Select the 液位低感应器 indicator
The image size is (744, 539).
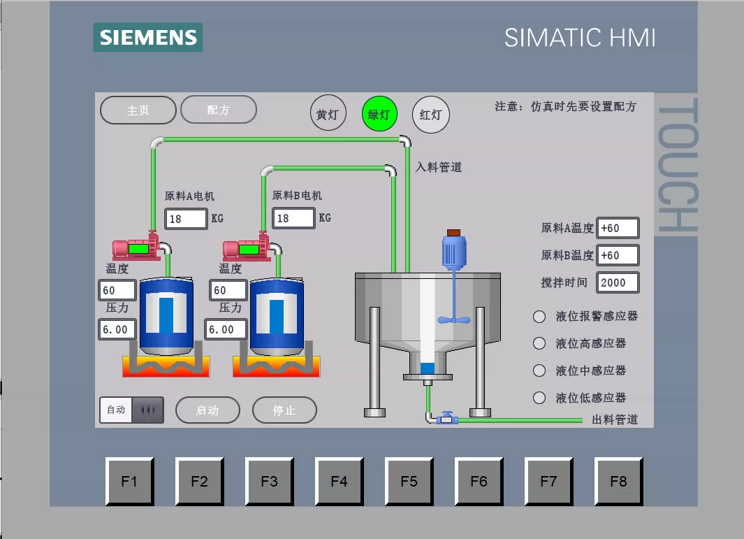[539, 398]
